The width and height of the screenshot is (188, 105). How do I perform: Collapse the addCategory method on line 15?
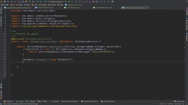[x=10, y=47]
